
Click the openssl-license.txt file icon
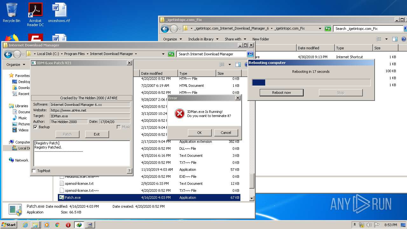tap(62, 184)
